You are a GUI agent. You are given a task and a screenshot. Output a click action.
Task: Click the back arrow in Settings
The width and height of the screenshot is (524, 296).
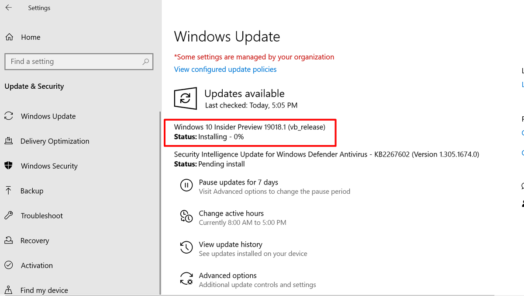pyautogui.click(x=9, y=7)
